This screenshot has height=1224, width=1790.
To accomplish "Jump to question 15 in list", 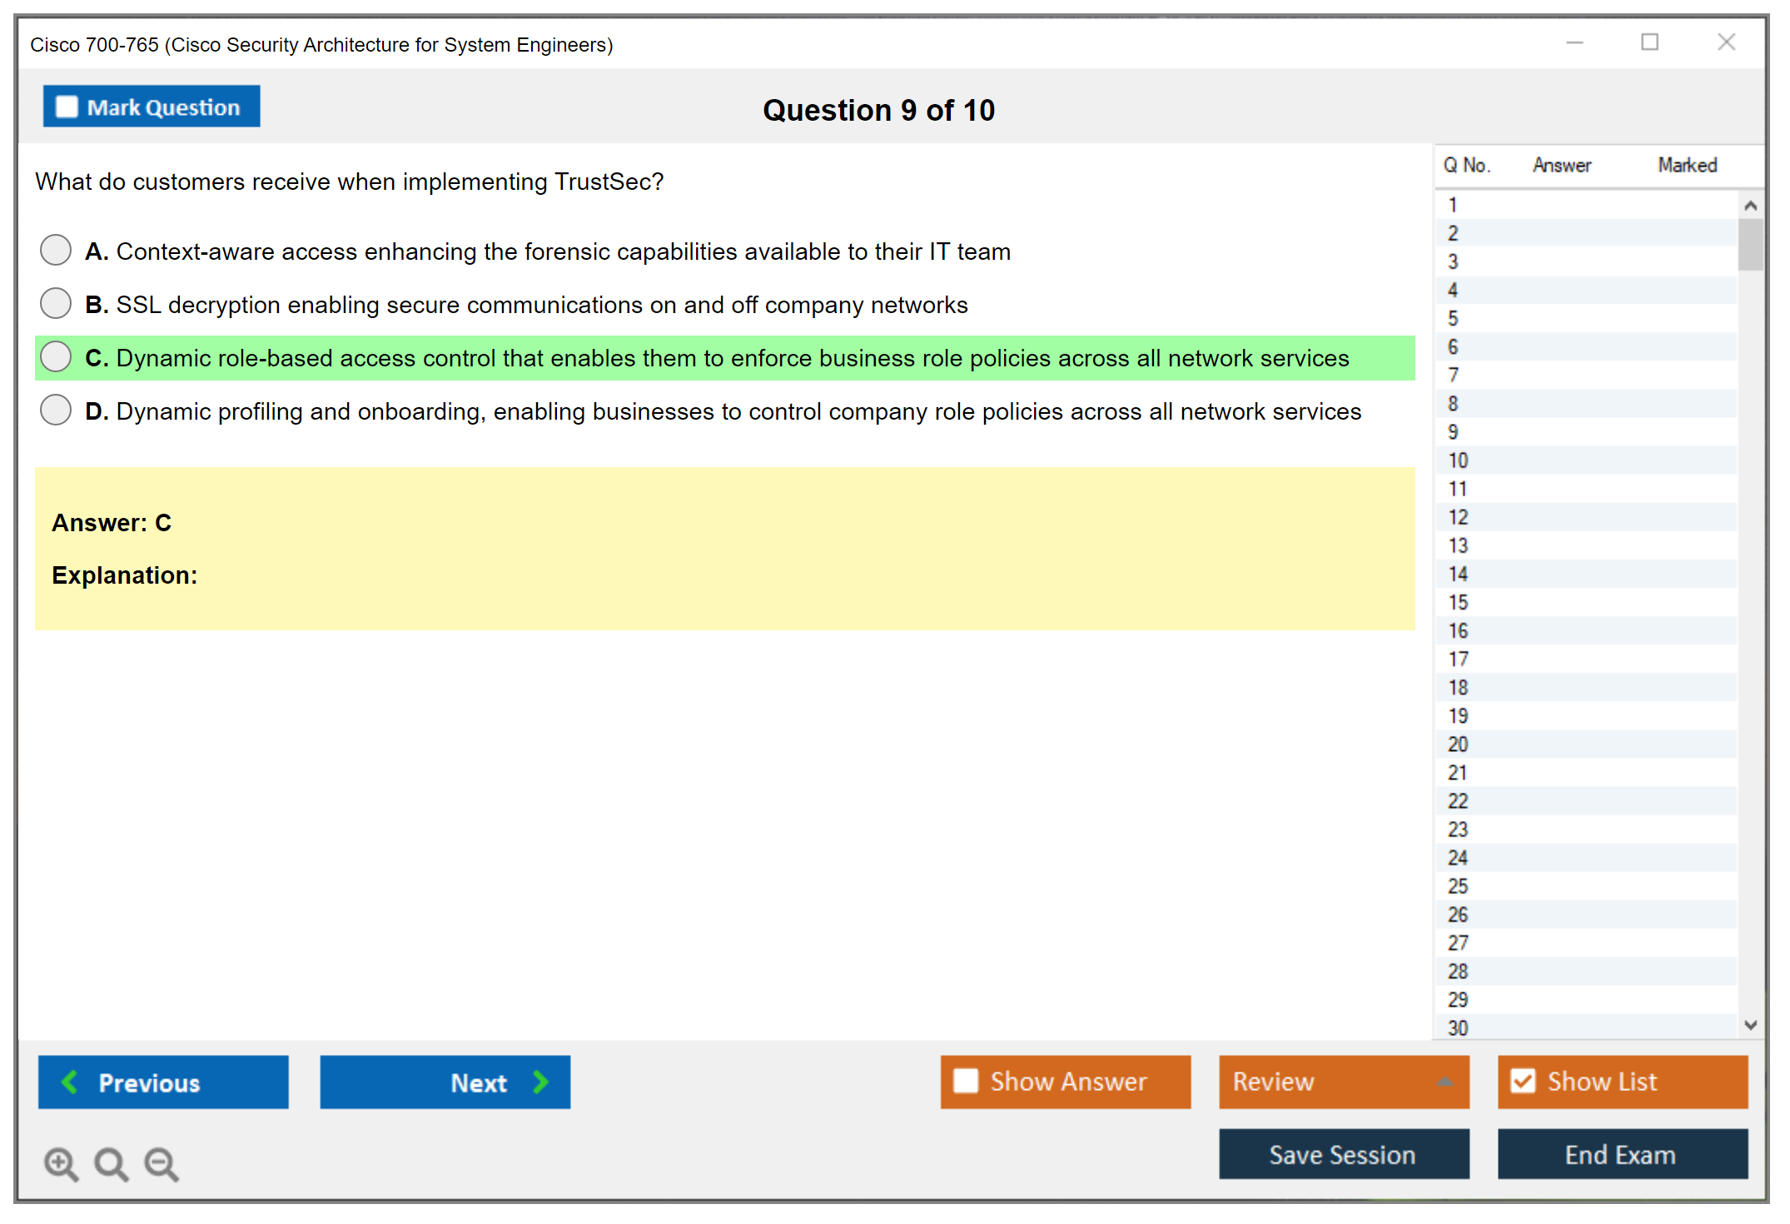I will (1458, 602).
